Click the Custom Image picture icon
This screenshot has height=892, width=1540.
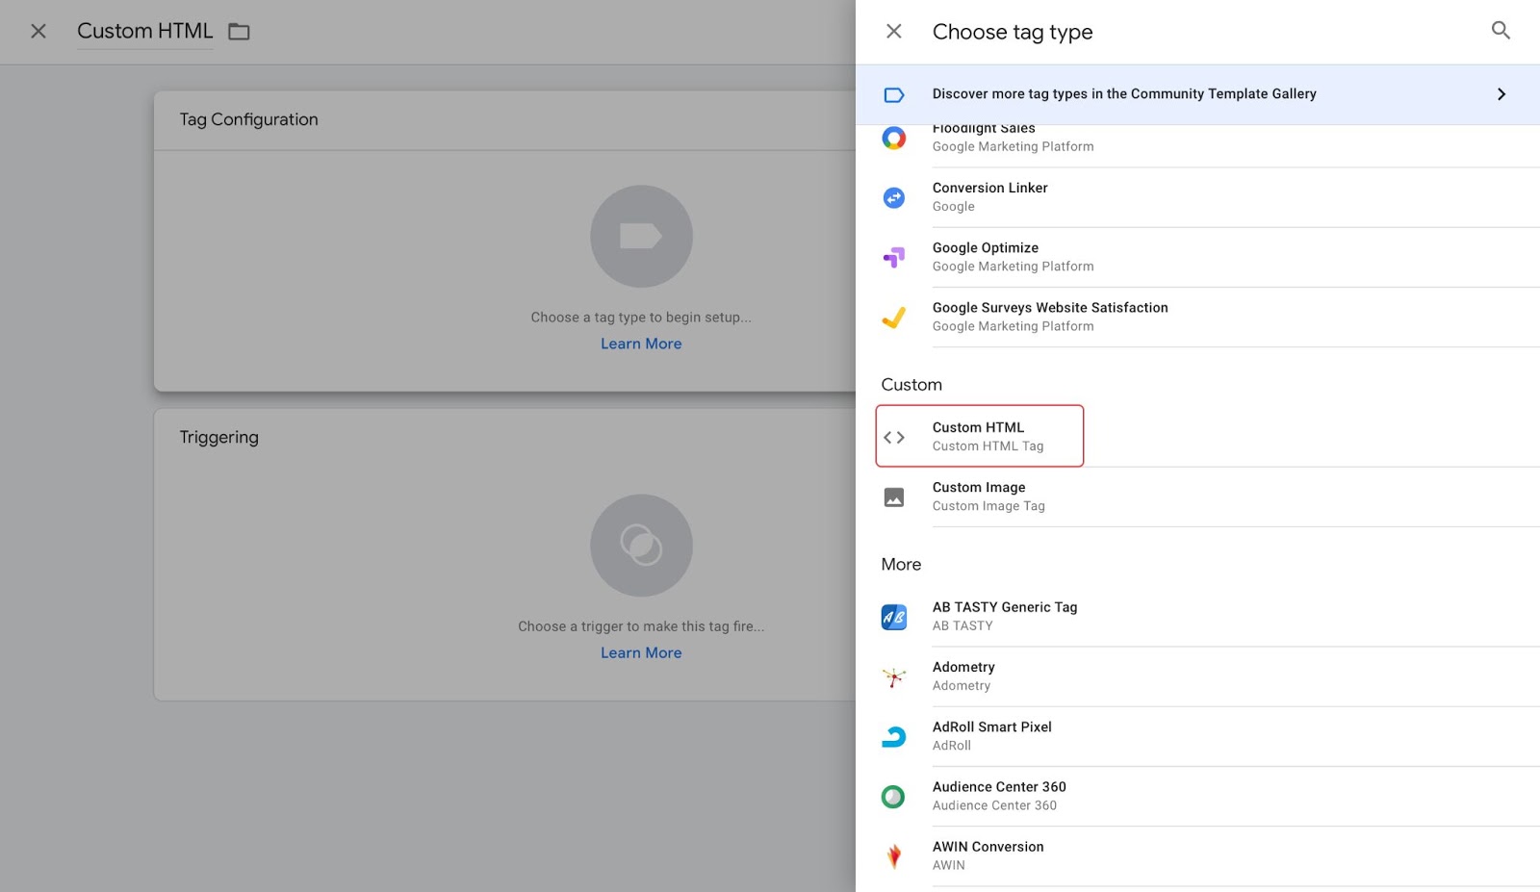[x=893, y=497]
